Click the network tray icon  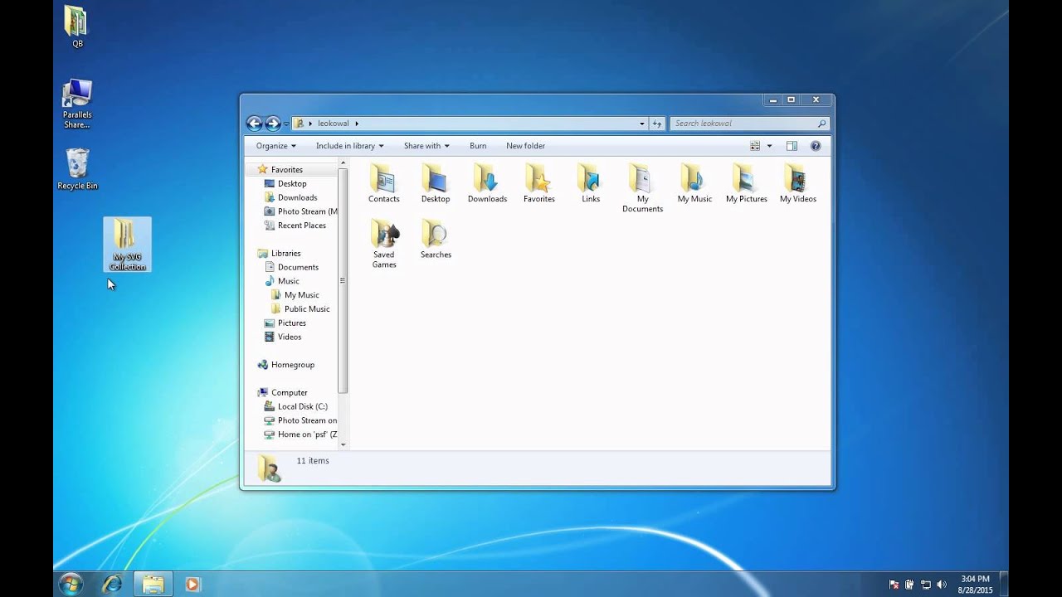click(x=926, y=585)
